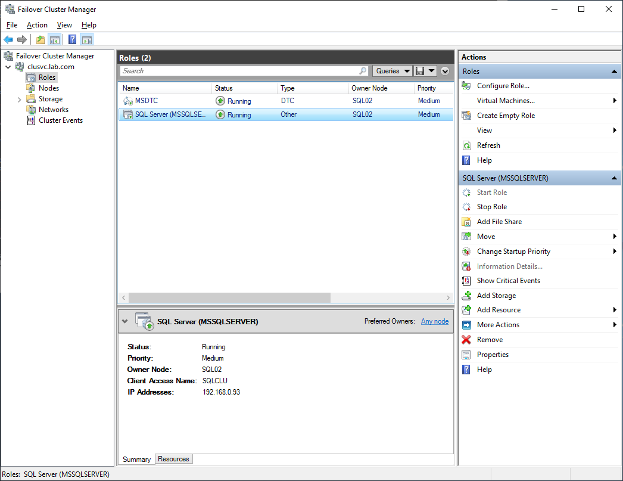Screen dimensions: 623x481
Task: Sort by the Priority column header
Action: point(434,88)
